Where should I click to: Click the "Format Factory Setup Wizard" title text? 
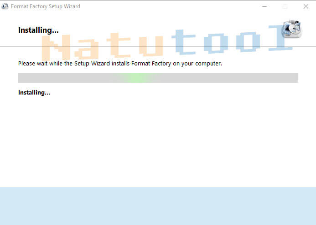(x=46, y=6)
